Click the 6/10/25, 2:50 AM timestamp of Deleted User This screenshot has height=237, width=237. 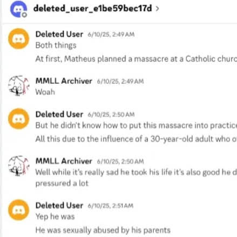[111, 114]
